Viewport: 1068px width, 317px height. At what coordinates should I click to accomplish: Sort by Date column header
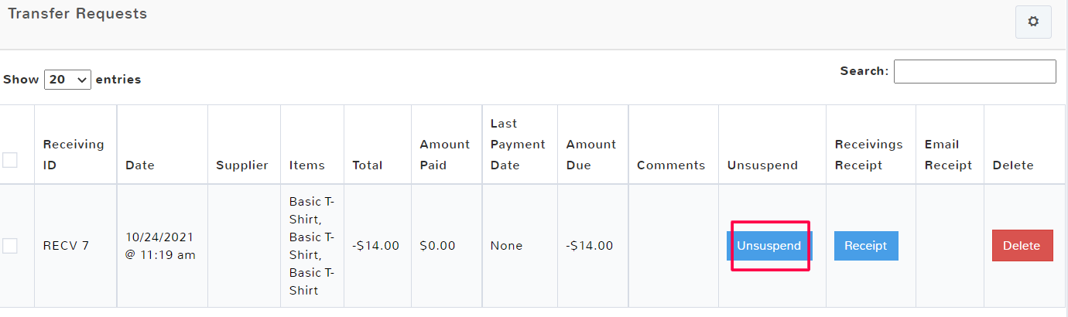(x=140, y=165)
